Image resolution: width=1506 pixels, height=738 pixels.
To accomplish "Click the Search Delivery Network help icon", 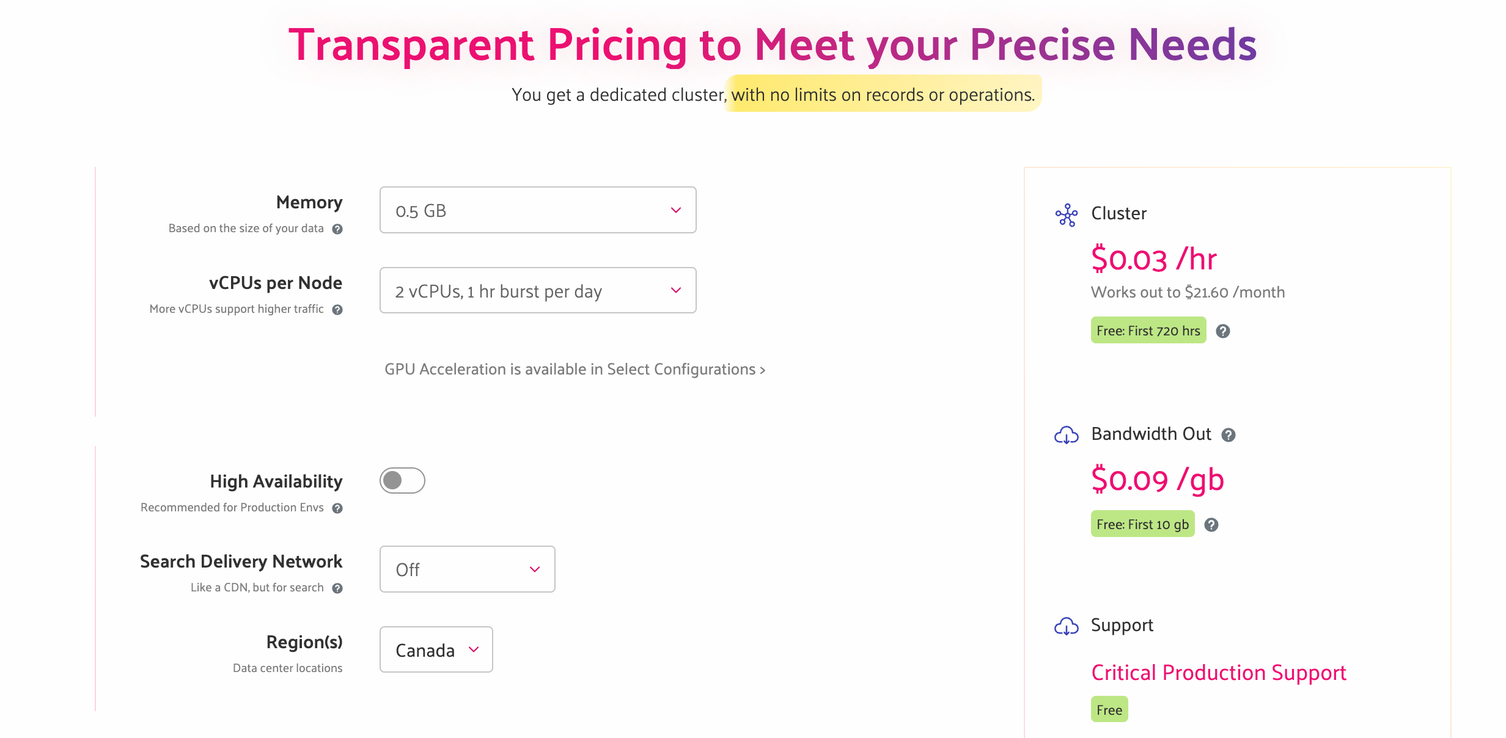I will 337,588.
